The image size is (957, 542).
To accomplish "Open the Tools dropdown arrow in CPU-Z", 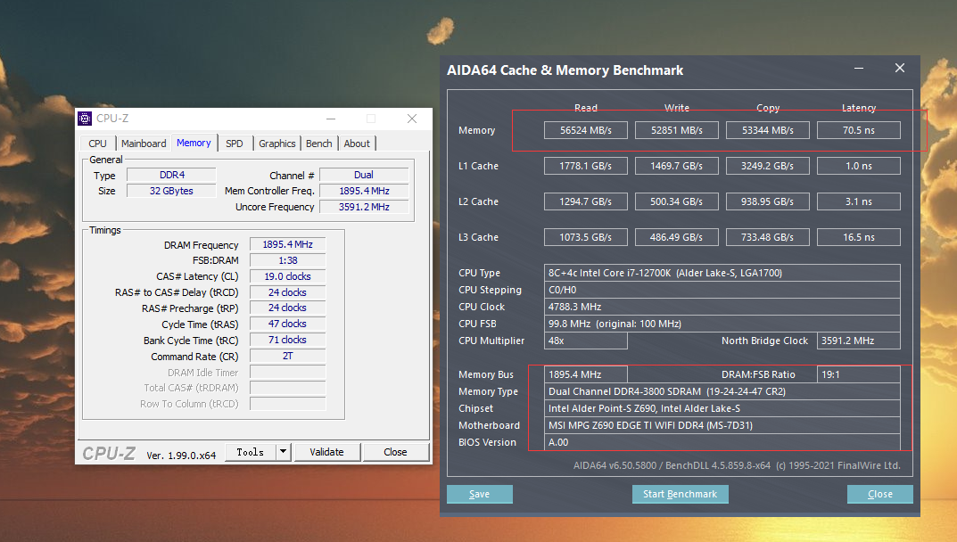I will tap(284, 452).
